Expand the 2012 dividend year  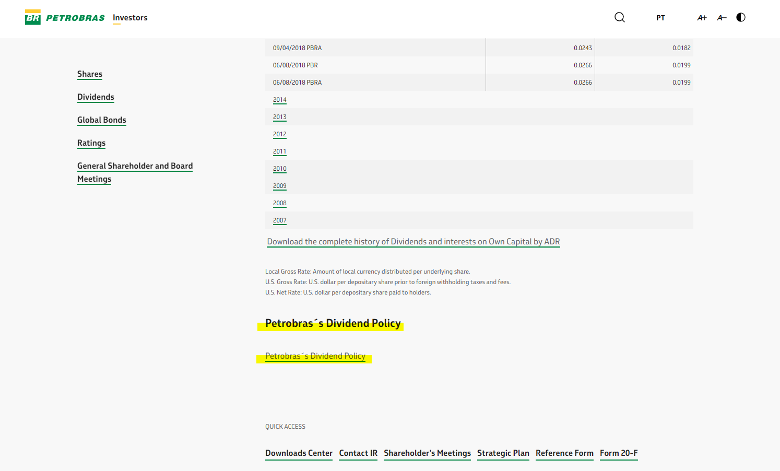coord(280,134)
